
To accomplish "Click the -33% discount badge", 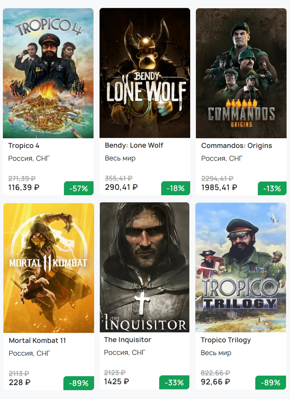I will click(174, 382).
